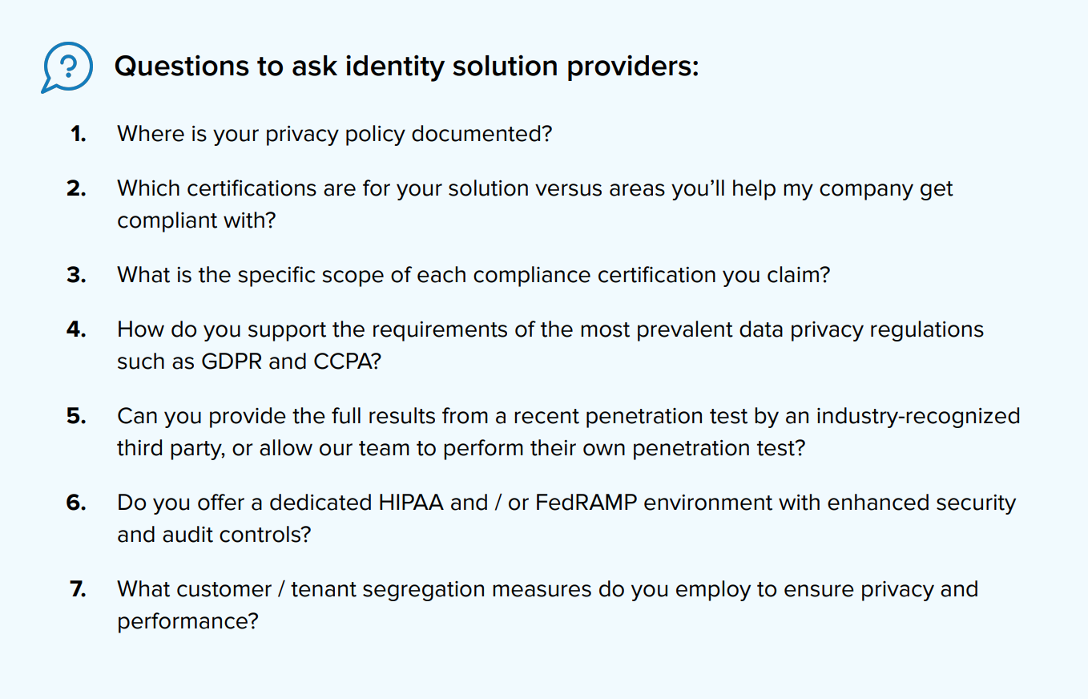This screenshot has width=1088, height=699.
Task: Click list number 3 marker
Action: (x=76, y=275)
